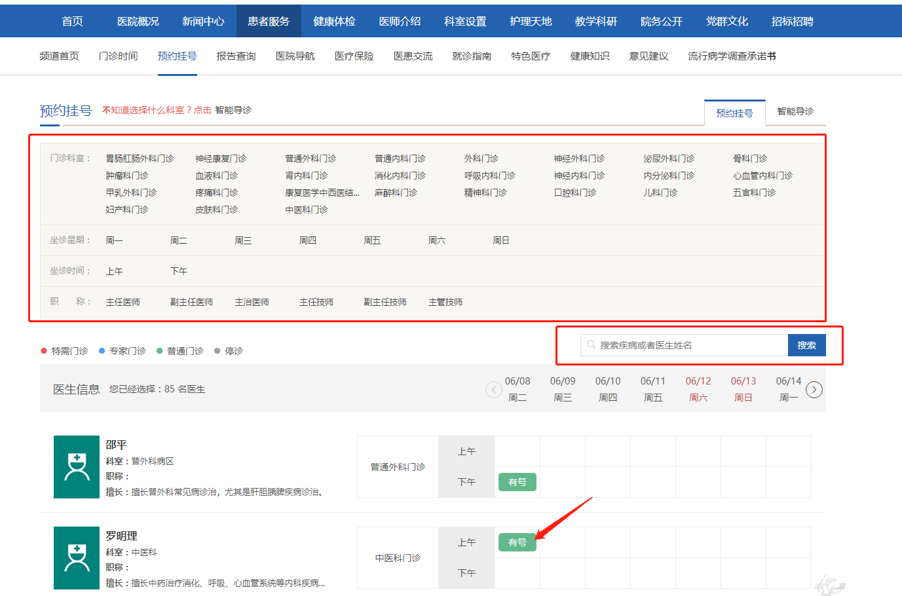Click 智能导诊 link beside red hint

click(233, 110)
